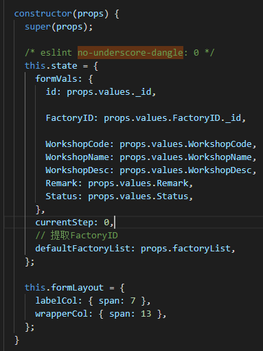Click the number 13 in wrapperCol span
The width and height of the screenshot is (263, 351).
coord(146,314)
